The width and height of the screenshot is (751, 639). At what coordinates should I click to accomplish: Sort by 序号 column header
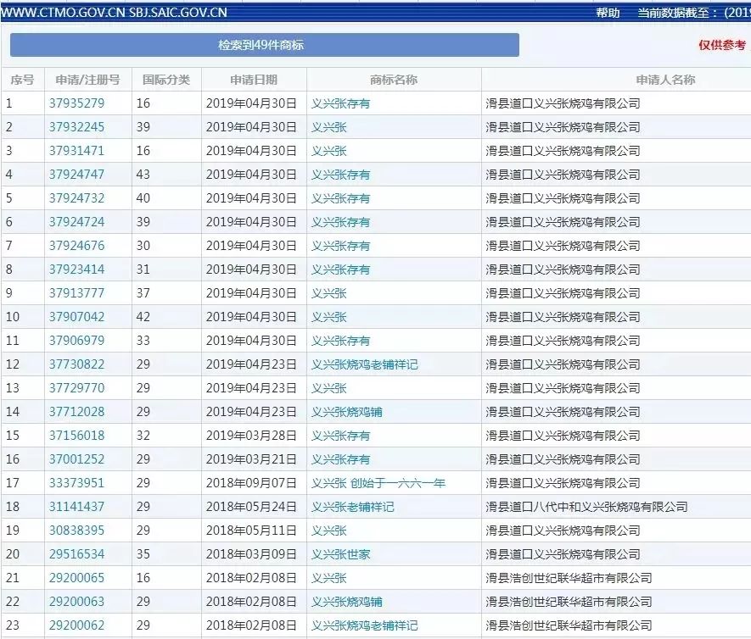tap(23, 80)
